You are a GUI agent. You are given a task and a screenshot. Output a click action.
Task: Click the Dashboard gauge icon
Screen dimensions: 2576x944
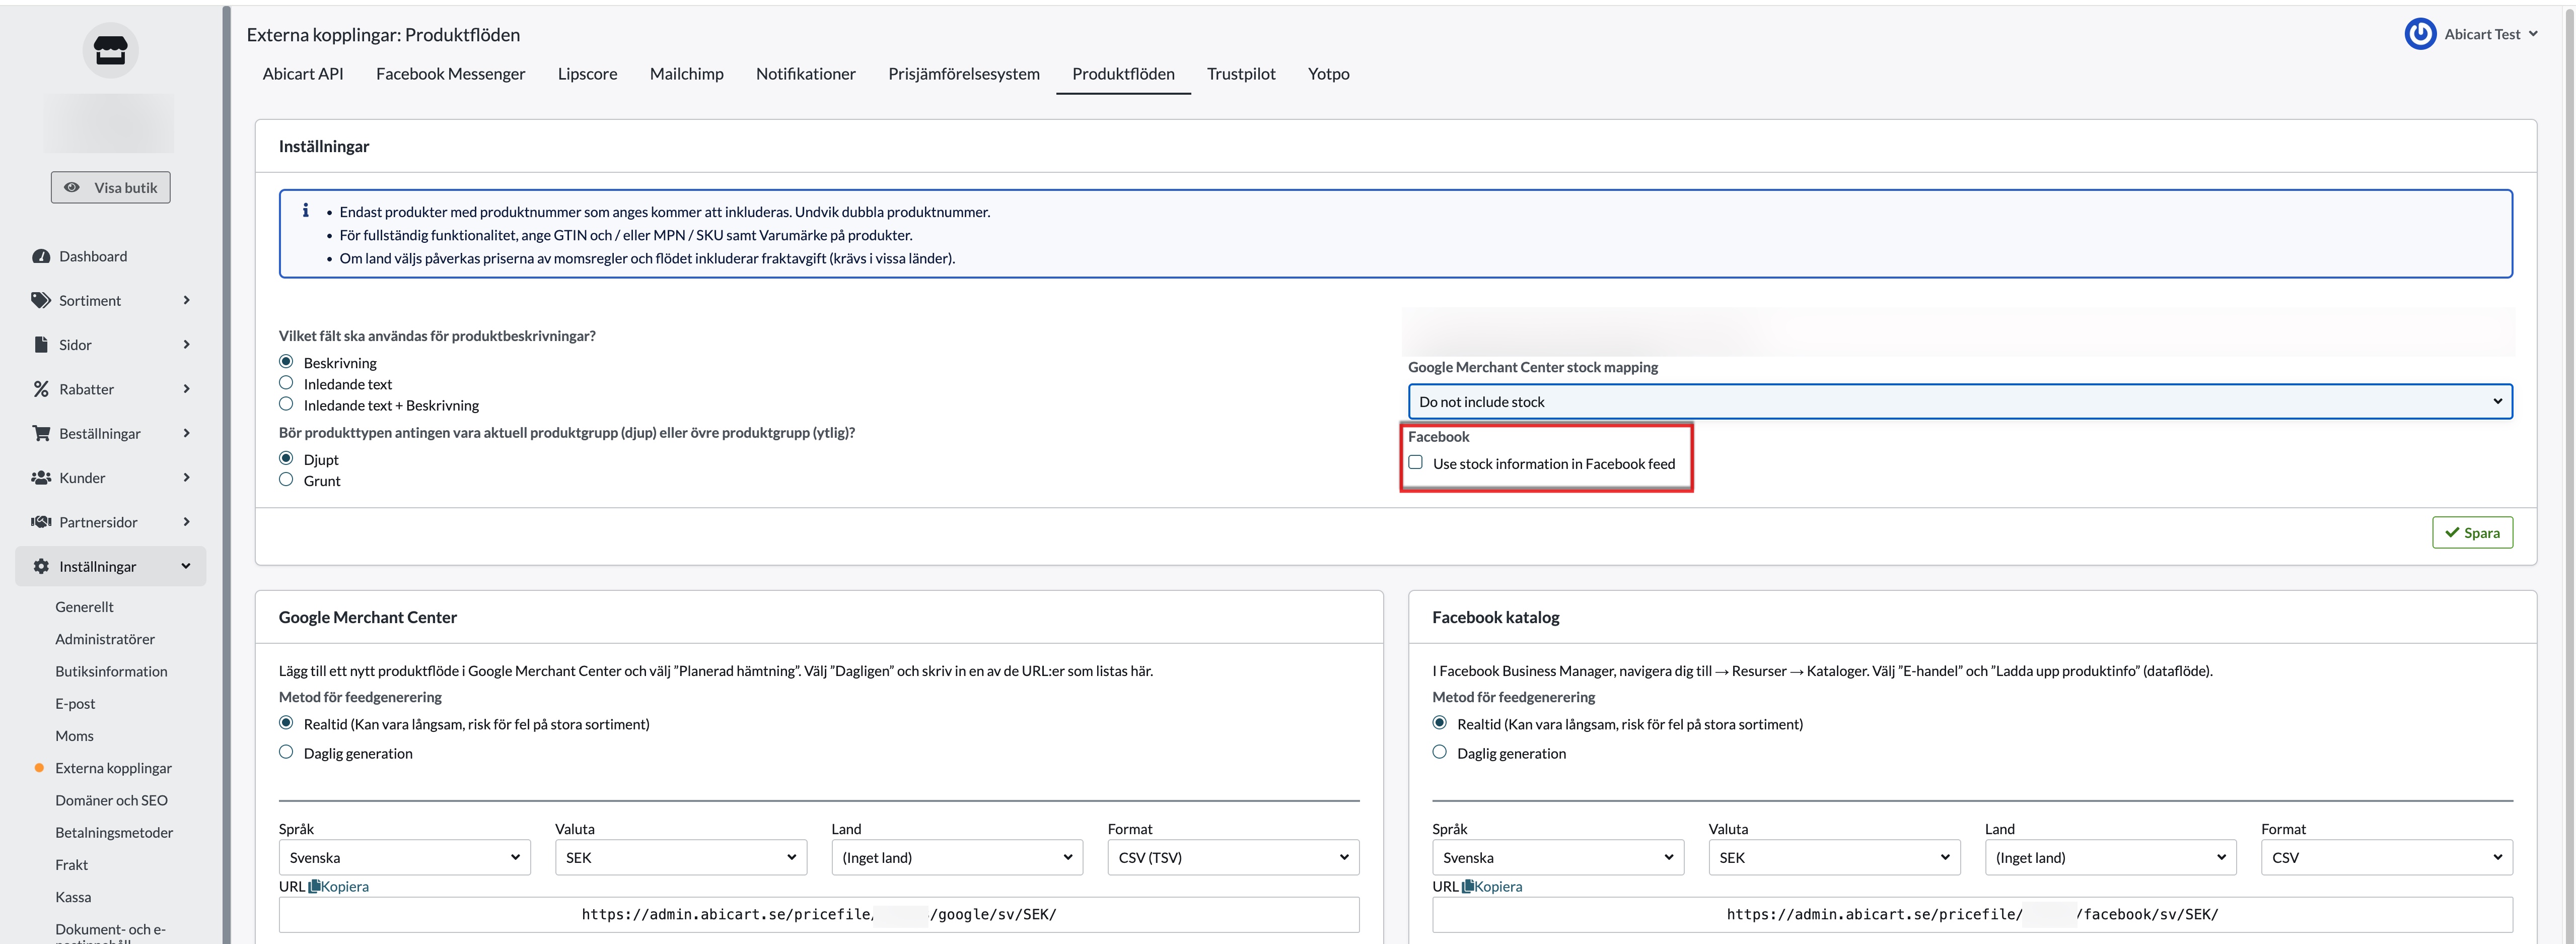pos(41,256)
